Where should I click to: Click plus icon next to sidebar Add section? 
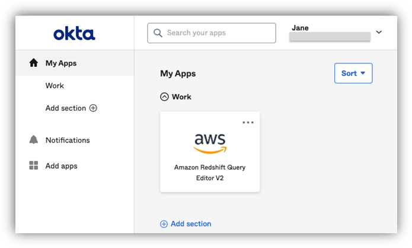pos(93,108)
